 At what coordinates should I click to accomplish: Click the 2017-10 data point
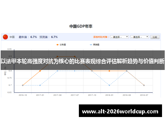tap(92, 71)
